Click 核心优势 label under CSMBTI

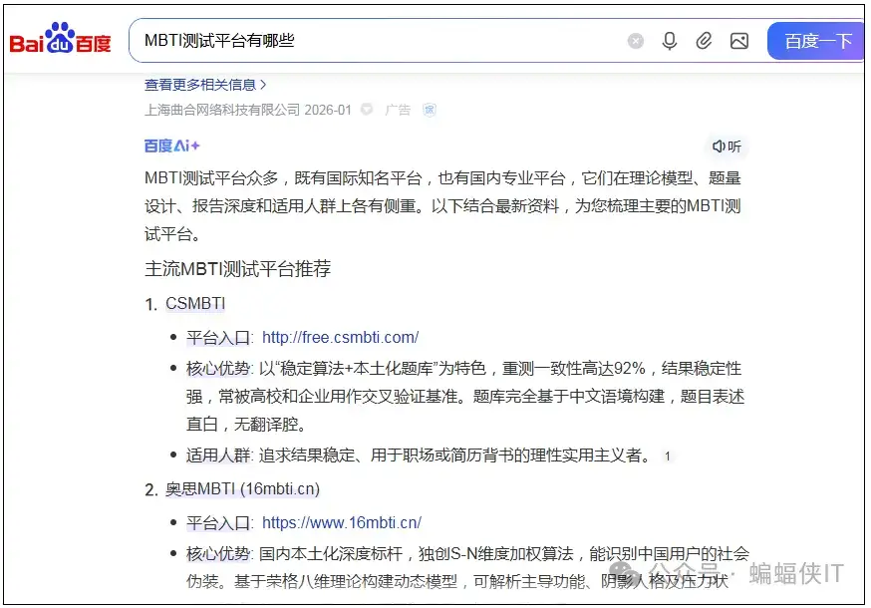pyautogui.click(x=218, y=368)
